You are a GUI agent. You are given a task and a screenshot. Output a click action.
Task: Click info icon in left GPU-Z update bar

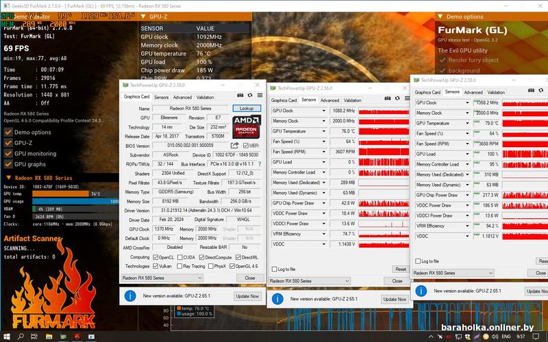[130, 296]
